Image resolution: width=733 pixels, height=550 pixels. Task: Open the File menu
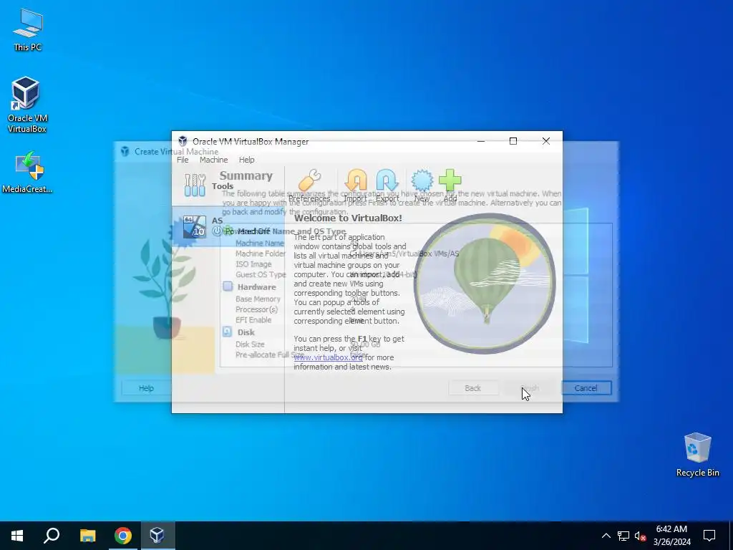point(183,160)
